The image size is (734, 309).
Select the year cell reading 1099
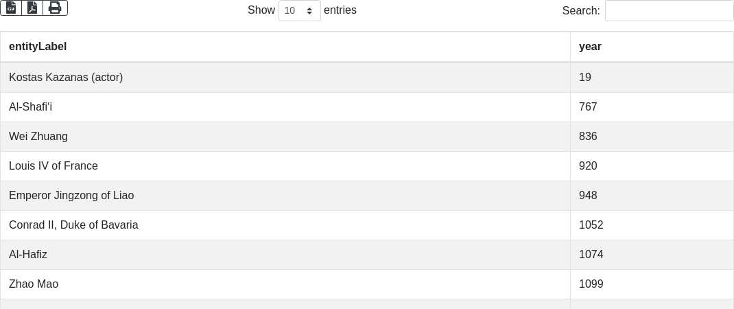[591, 284]
